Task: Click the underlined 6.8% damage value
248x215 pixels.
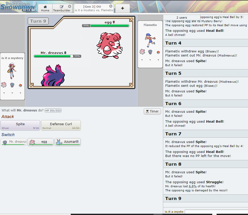Action: coord(193,186)
